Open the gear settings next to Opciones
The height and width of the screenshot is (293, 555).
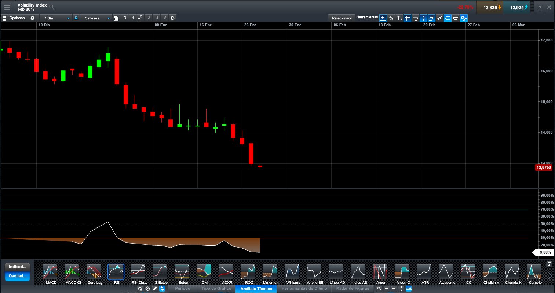(x=32, y=18)
